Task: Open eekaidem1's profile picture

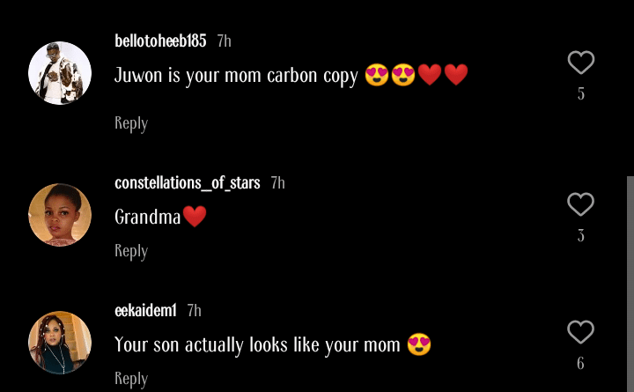Action: [60, 343]
